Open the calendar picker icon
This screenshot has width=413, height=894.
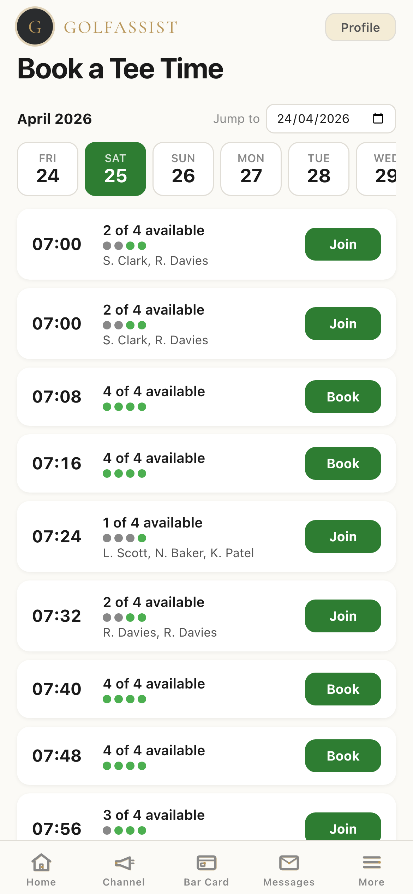pos(378,119)
